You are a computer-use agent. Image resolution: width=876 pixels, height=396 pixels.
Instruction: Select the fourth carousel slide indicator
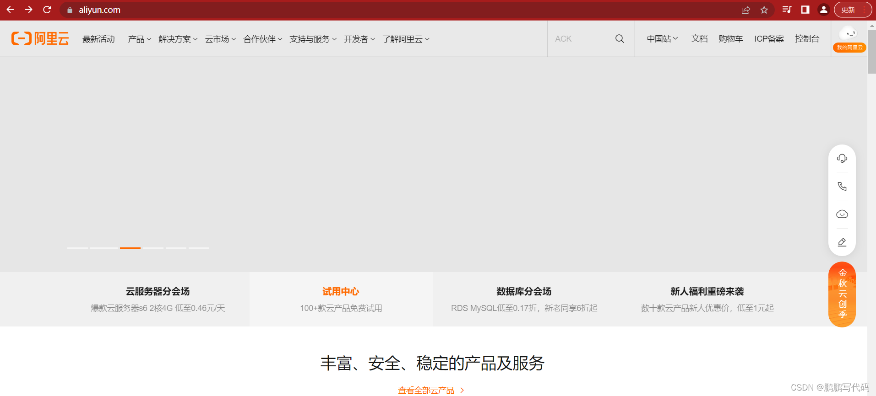click(153, 248)
